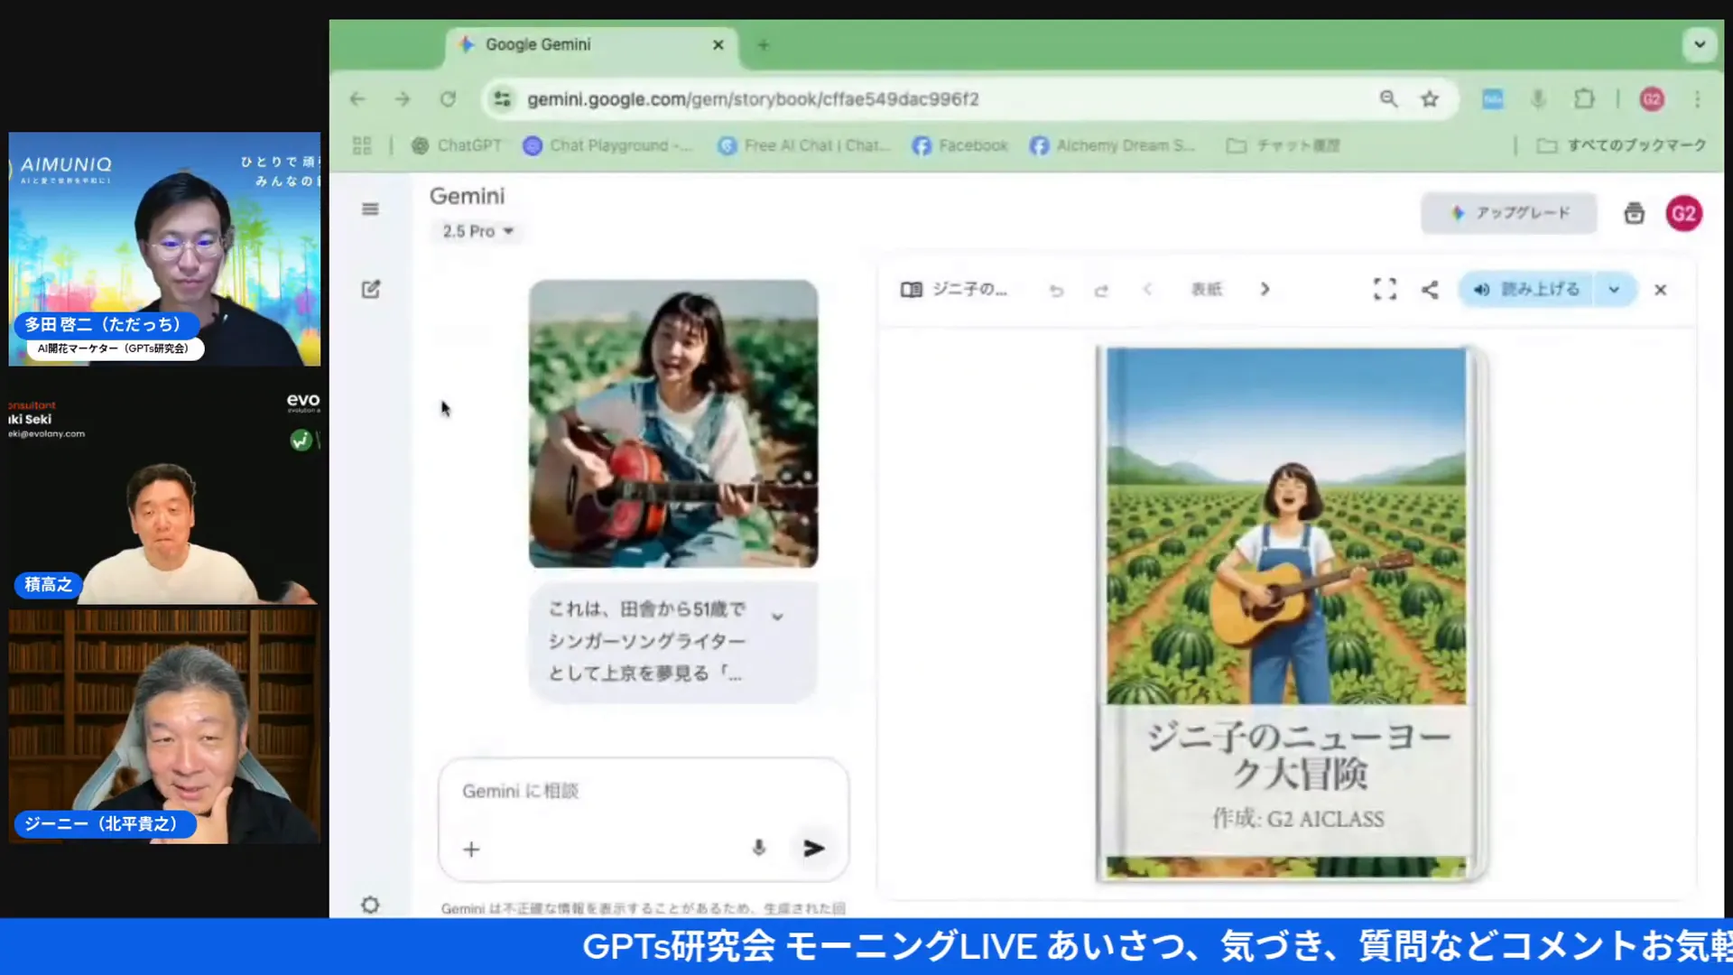Click the Gemini logo text

pyautogui.click(x=467, y=196)
